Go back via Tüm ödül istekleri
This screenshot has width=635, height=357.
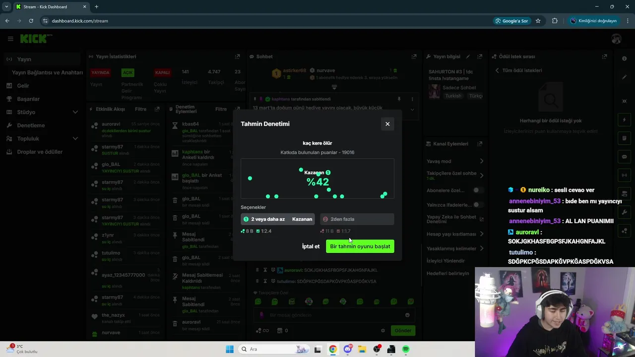[x=518, y=70]
